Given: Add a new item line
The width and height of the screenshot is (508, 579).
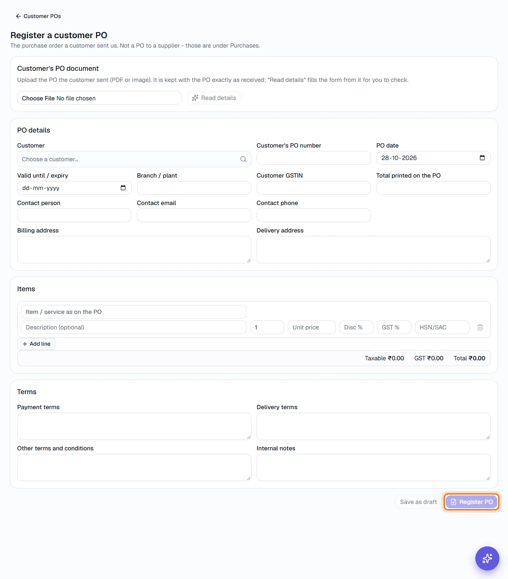Looking at the screenshot, I should point(36,344).
